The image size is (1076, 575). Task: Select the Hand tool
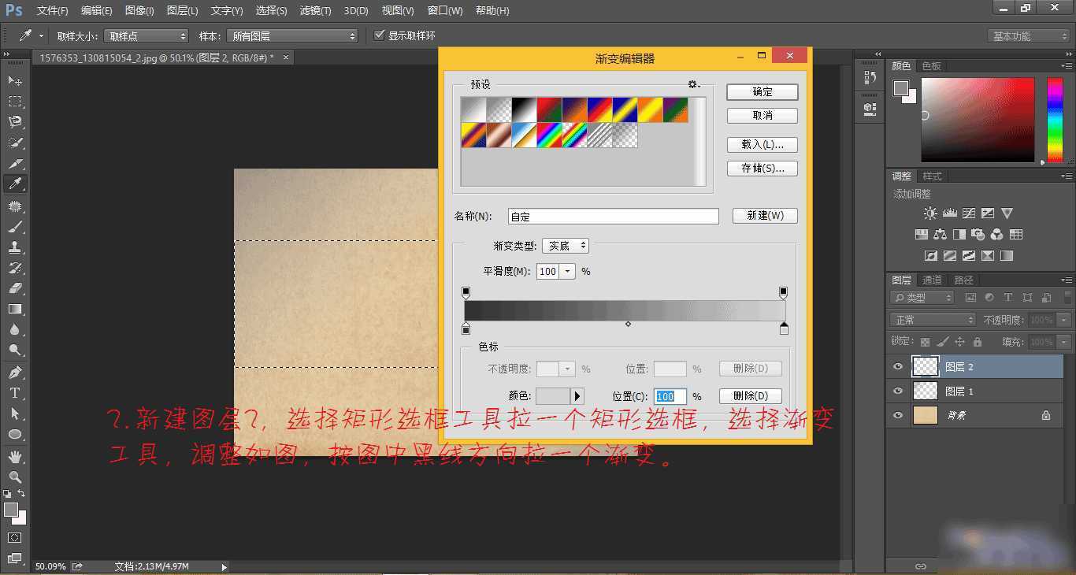click(x=15, y=456)
